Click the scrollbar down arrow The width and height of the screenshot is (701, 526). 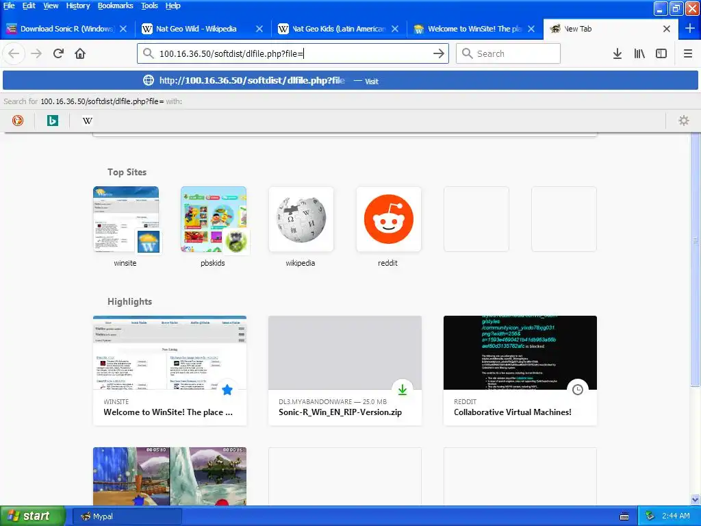695,499
